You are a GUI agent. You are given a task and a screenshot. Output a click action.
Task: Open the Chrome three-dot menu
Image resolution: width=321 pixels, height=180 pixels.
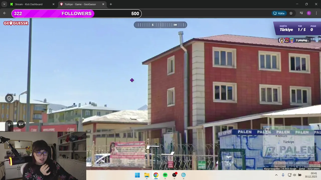(316, 13)
